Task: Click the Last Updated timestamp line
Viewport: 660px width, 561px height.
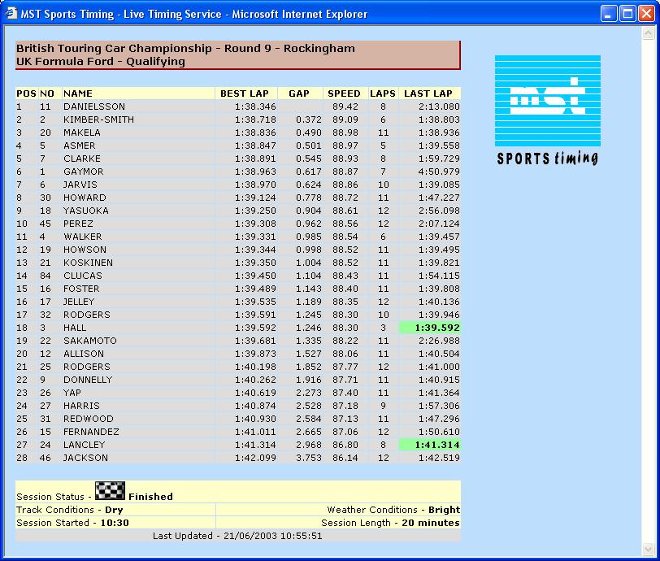Action: click(237, 536)
